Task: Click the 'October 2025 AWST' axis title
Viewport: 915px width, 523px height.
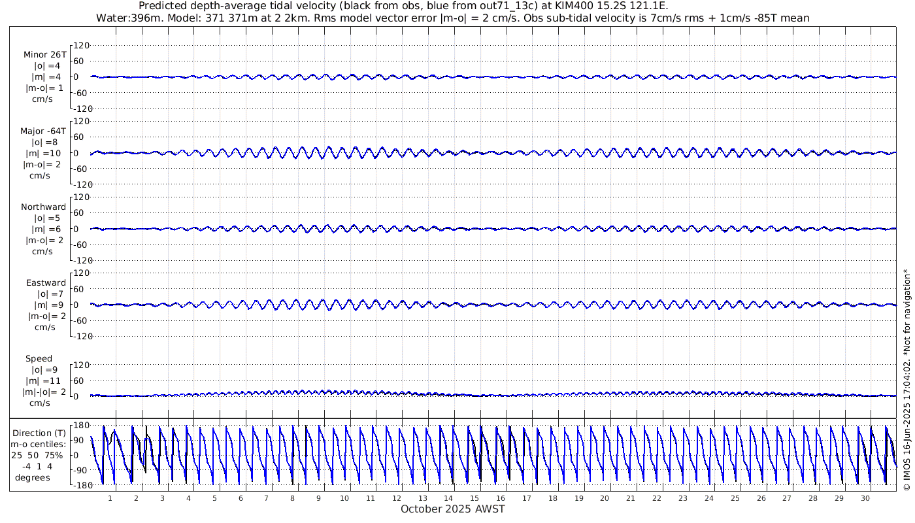Action: tap(453, 509)
